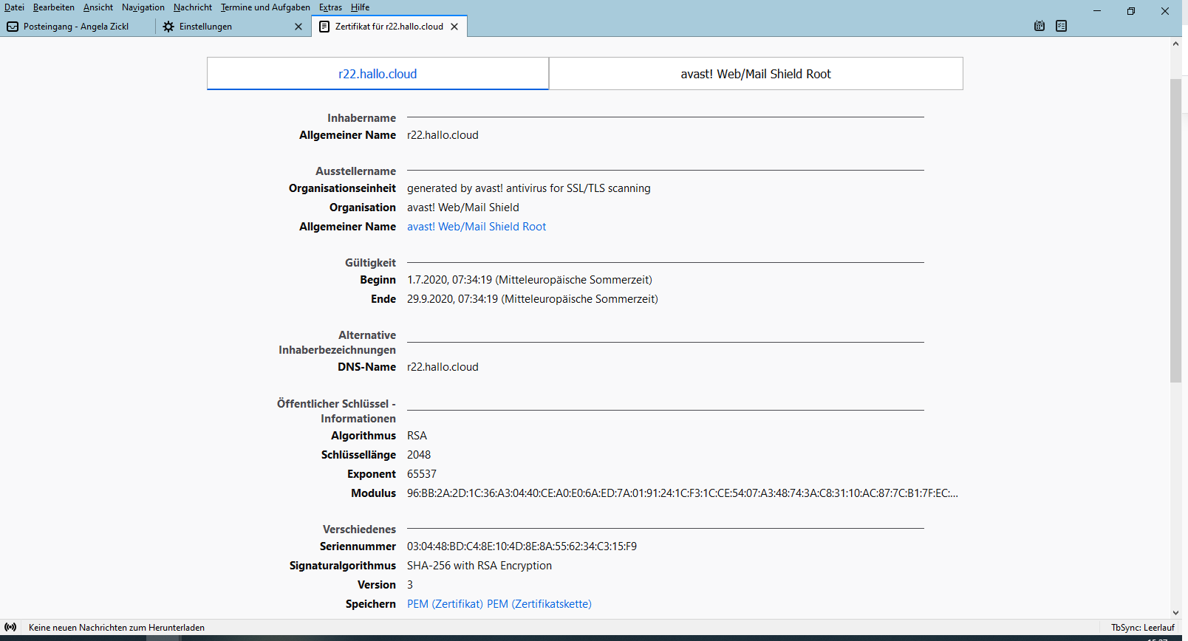This screenshot has height=641, width=1188.
Task: Click 'Keine neuen Nachrichten zum Herunterladen' status text
Action: pyautogui.click(x=117, y=628)
